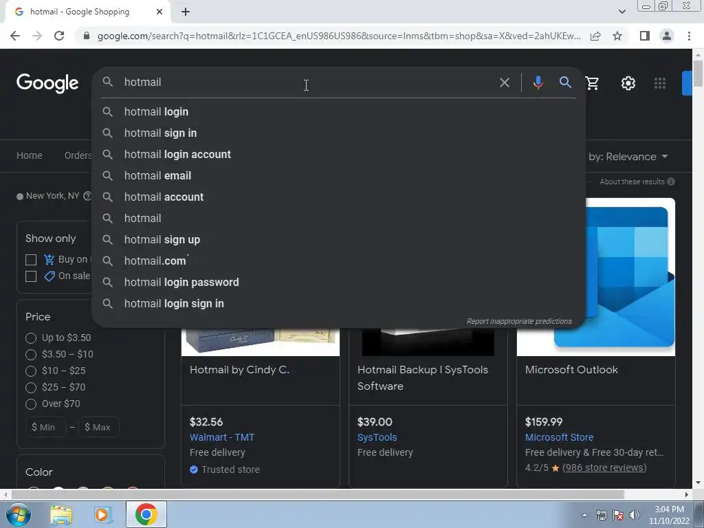Submit search with the blue magnifier icon
This screenshot has height=528, width=704.
(565, 82)
